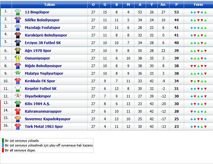Click the Osmaniyespor yellow jersey icon
The image size is (213, 164).
18,58
